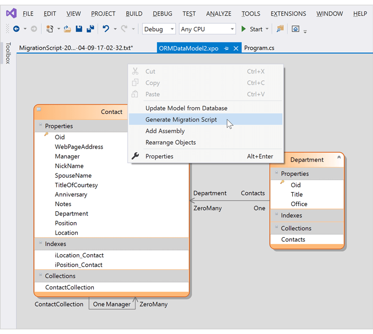Pin the ORMDataModel2.xpo tab

coord(226,48)
